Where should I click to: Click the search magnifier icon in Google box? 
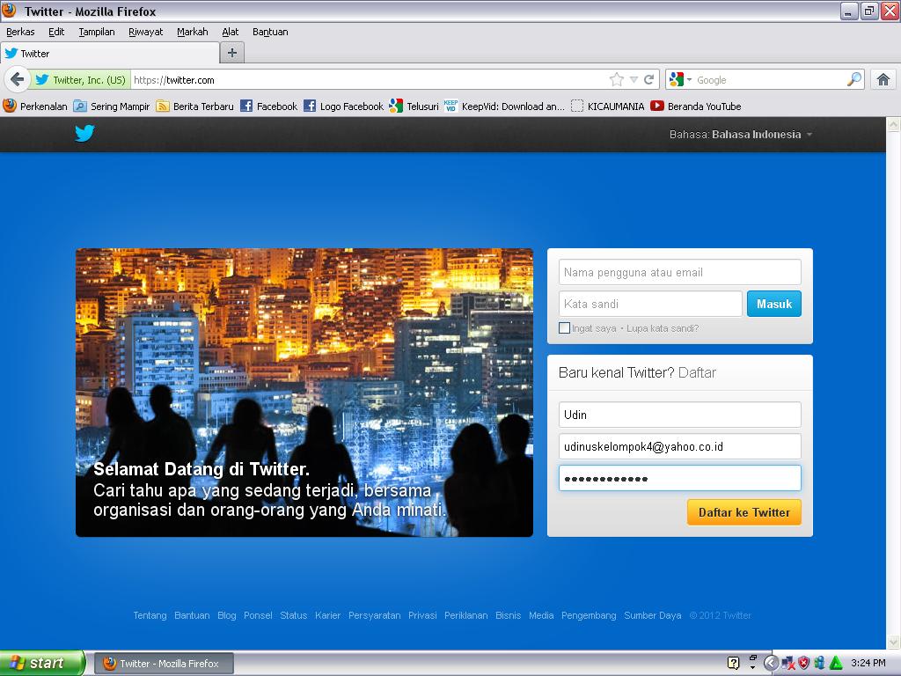coord(854,79)
